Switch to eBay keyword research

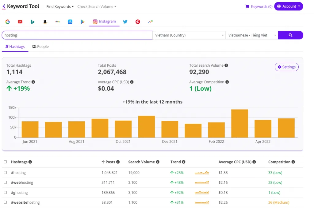(57, 22)
